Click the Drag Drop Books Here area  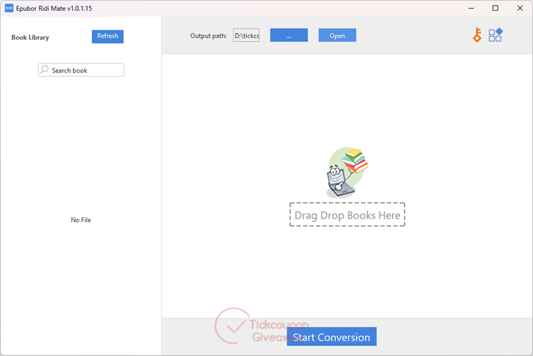[347, 215]
